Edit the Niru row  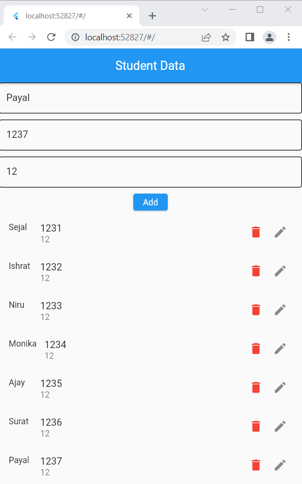[280, 310]
